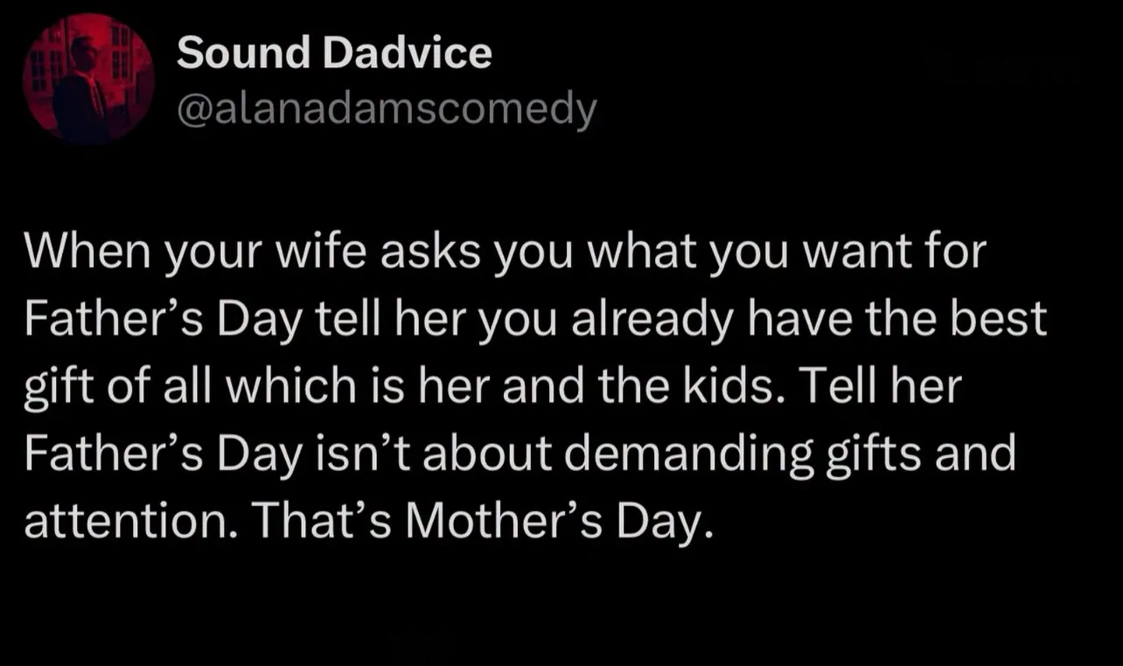The width and height of the screenshot is (1123, 666).
Task: Click the Sound Dadvice display name
Action: tap(334, 54)
